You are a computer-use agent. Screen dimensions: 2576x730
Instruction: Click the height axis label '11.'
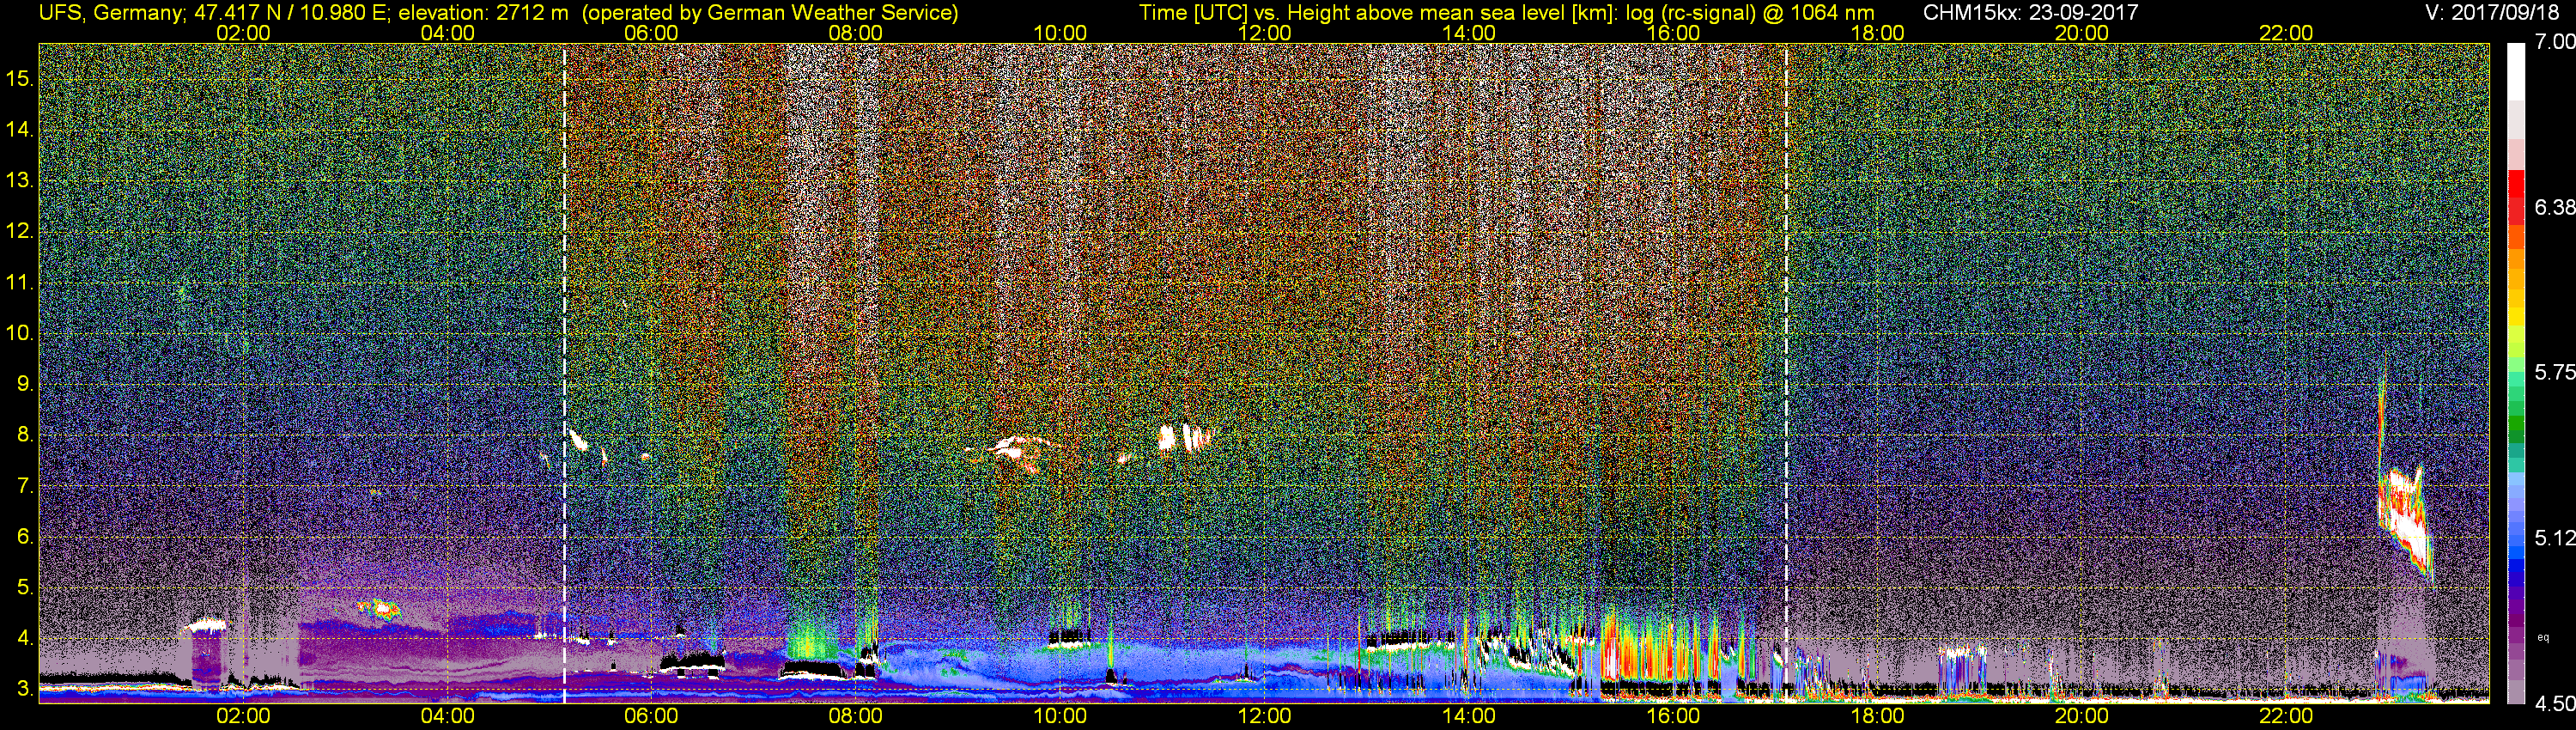pos(20,282)
